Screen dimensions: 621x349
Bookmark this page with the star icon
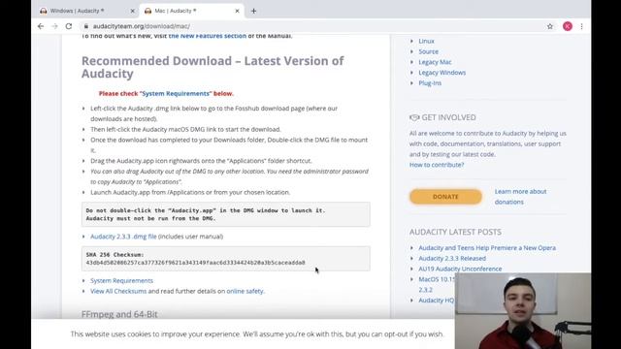550,26
